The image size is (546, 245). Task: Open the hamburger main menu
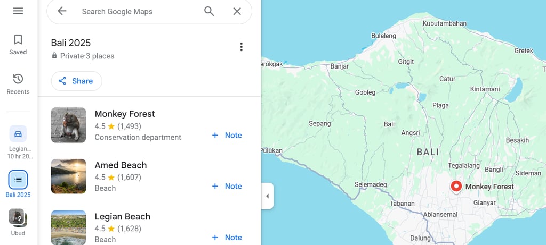pos(18,11)
